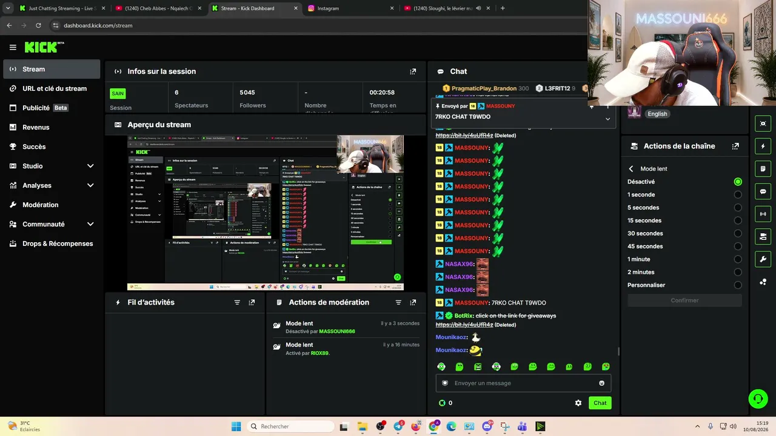Pop out the Actions de la chaîne panel
776x436 pixels.
pyautogui.click(x=735, y=146)
